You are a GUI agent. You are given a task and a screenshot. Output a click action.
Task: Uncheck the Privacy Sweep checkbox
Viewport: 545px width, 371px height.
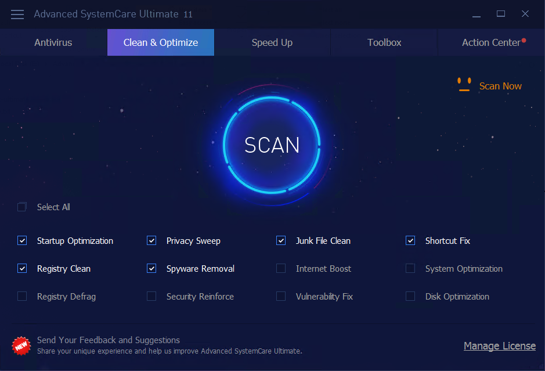(x=151, y=240)
